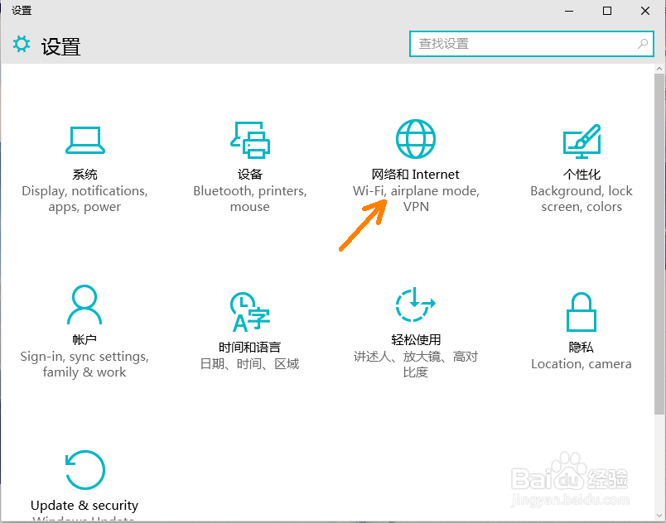Open 隐私 (Privacy) settings

point(581,331)
